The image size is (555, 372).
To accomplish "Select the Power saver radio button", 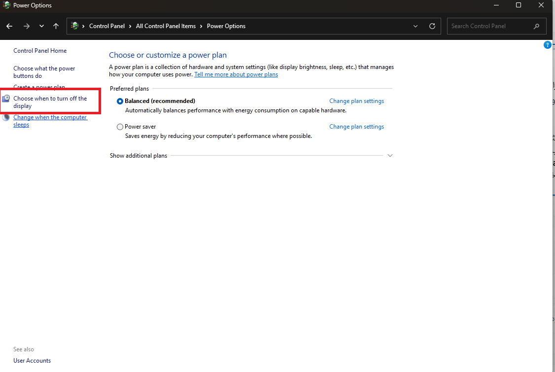I will click(120, 127).
